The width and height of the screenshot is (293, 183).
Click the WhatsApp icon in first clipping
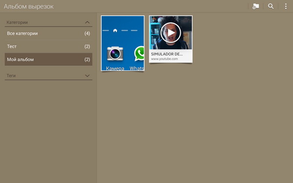click(x=139, y=54)
